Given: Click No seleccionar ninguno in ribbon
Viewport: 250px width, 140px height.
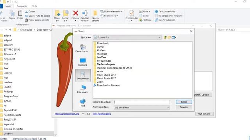Looking at the screenshot, I should click(x=169, y=16).
